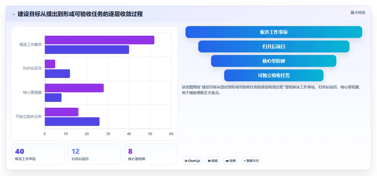The height and width of the screenshot is (176, 377).
Task: Click the purple bar for 候选工作事项
Action: [x=99, y=40]
